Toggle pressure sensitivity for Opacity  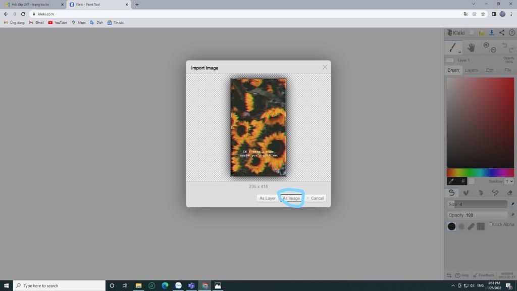point(512,215)
